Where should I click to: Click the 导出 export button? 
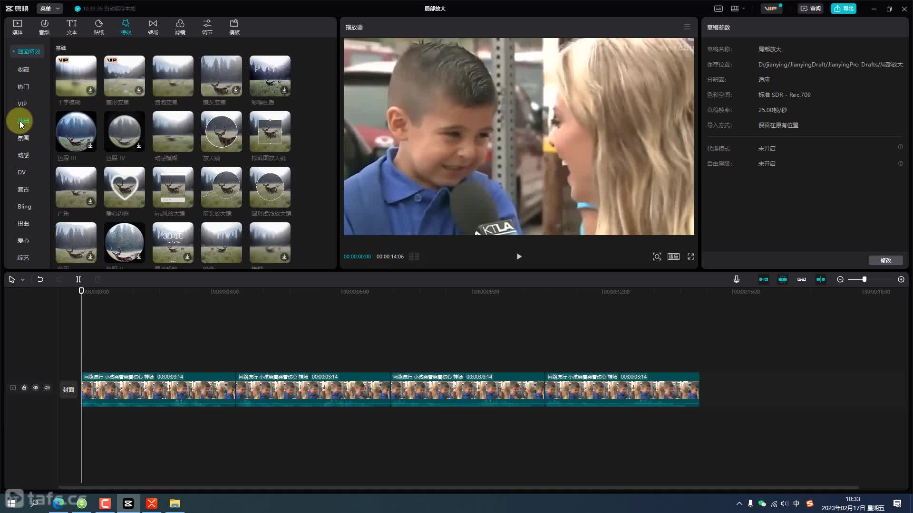[844, 9]
